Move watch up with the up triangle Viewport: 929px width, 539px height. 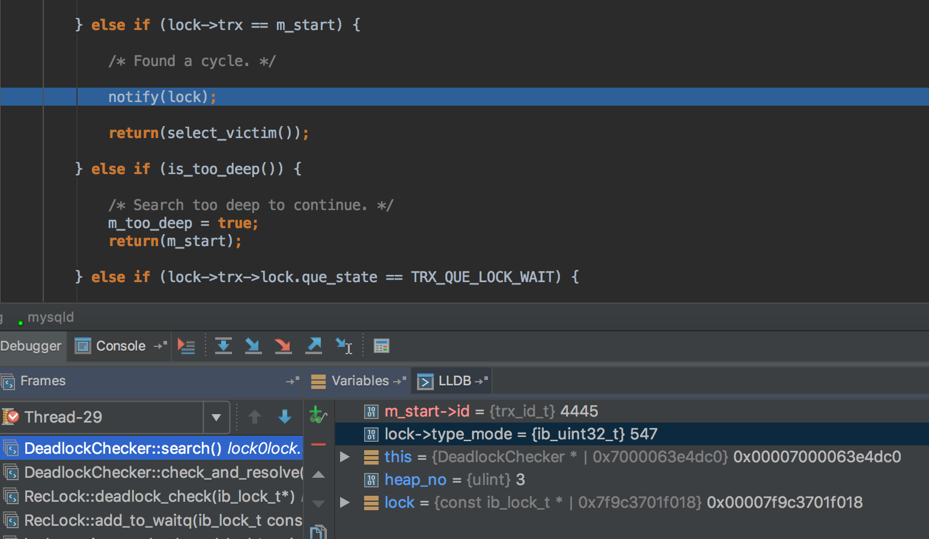318,474
